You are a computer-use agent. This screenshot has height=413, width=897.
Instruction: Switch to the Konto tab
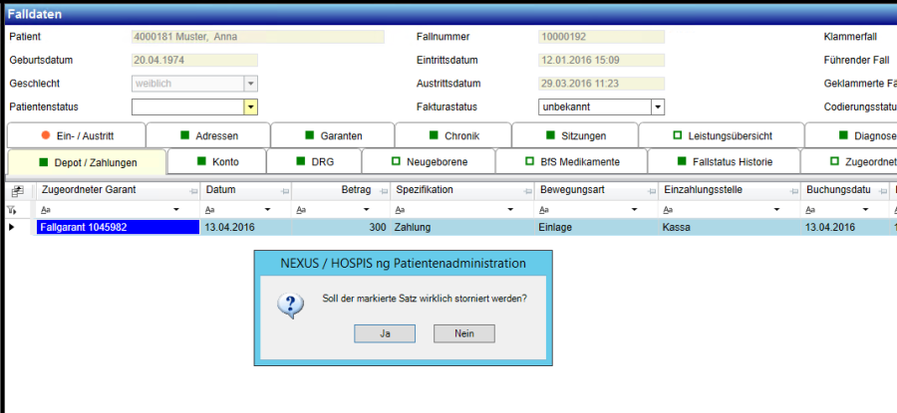(x=217, y=162)
